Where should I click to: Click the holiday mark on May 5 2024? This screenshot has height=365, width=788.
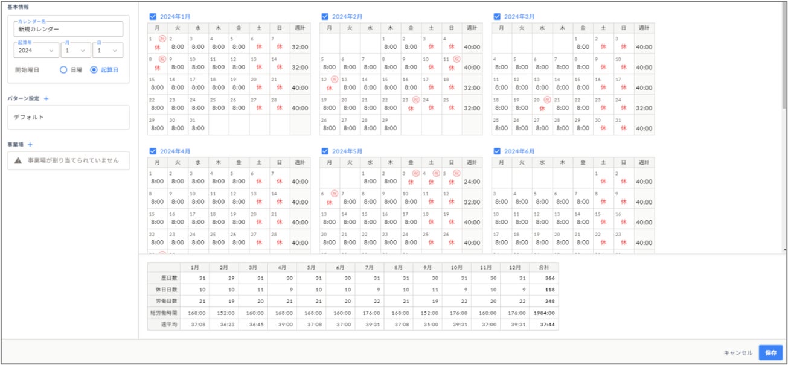pos(456,173)
